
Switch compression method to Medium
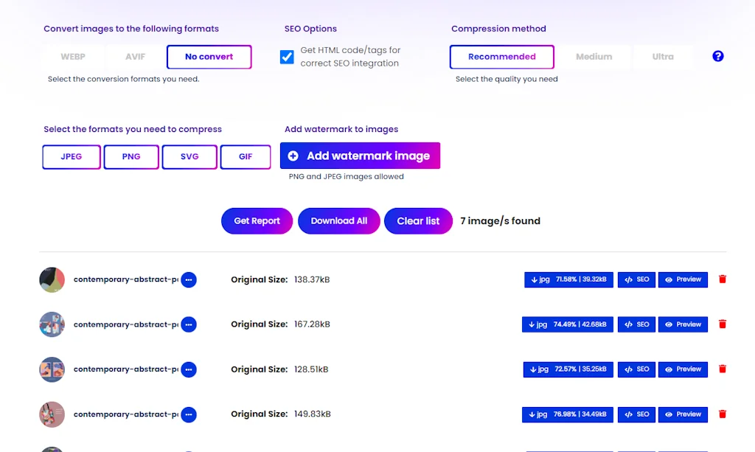click(x=594, y=56)
